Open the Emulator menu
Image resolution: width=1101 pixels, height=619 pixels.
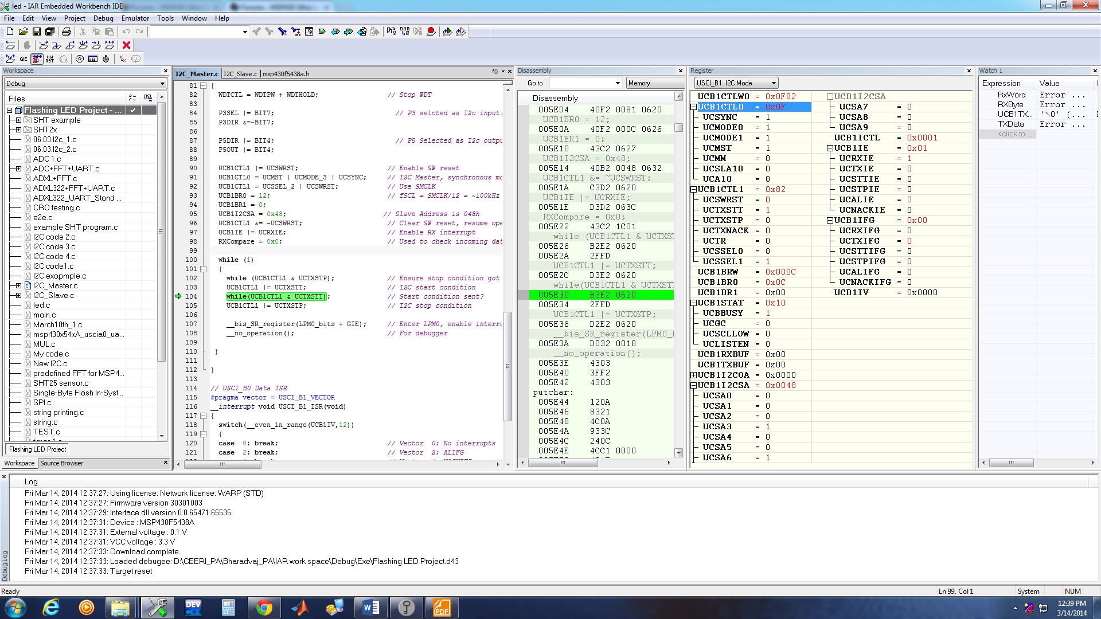click(x=135, y=18)
